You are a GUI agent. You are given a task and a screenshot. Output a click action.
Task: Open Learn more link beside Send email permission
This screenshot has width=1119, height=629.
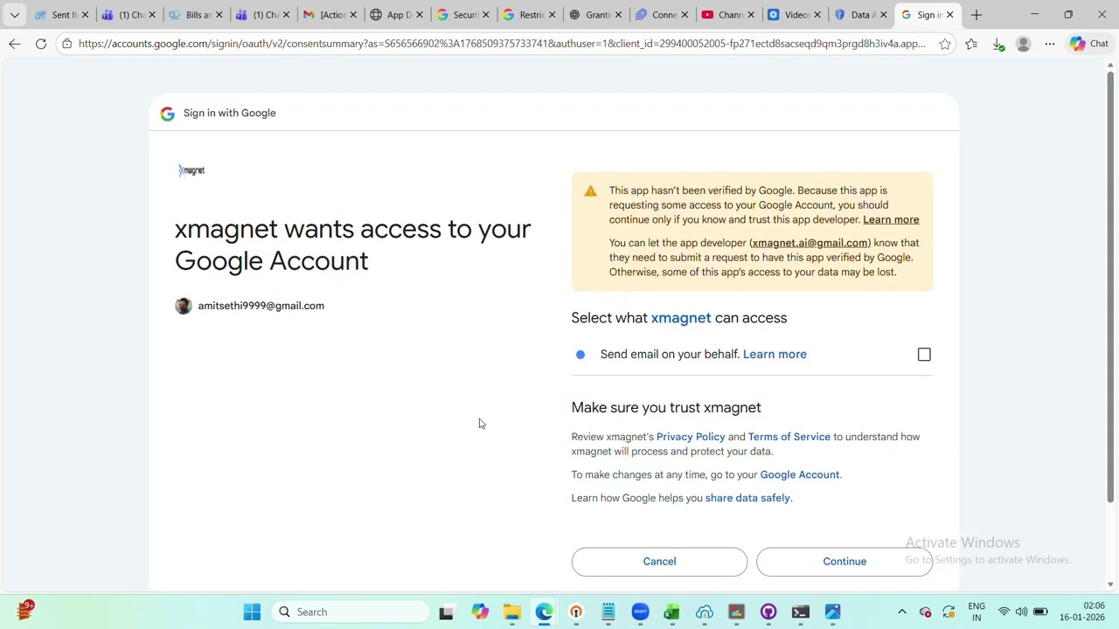[x=775, y=354]
